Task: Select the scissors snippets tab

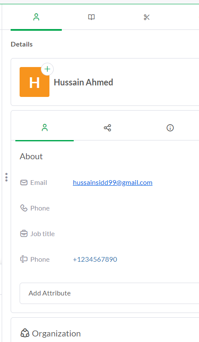Action: (x=147, y=17)
